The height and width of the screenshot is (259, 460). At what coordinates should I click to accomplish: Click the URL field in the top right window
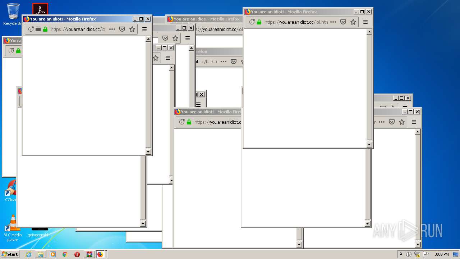pyautogui.click(x=296, y=22)
